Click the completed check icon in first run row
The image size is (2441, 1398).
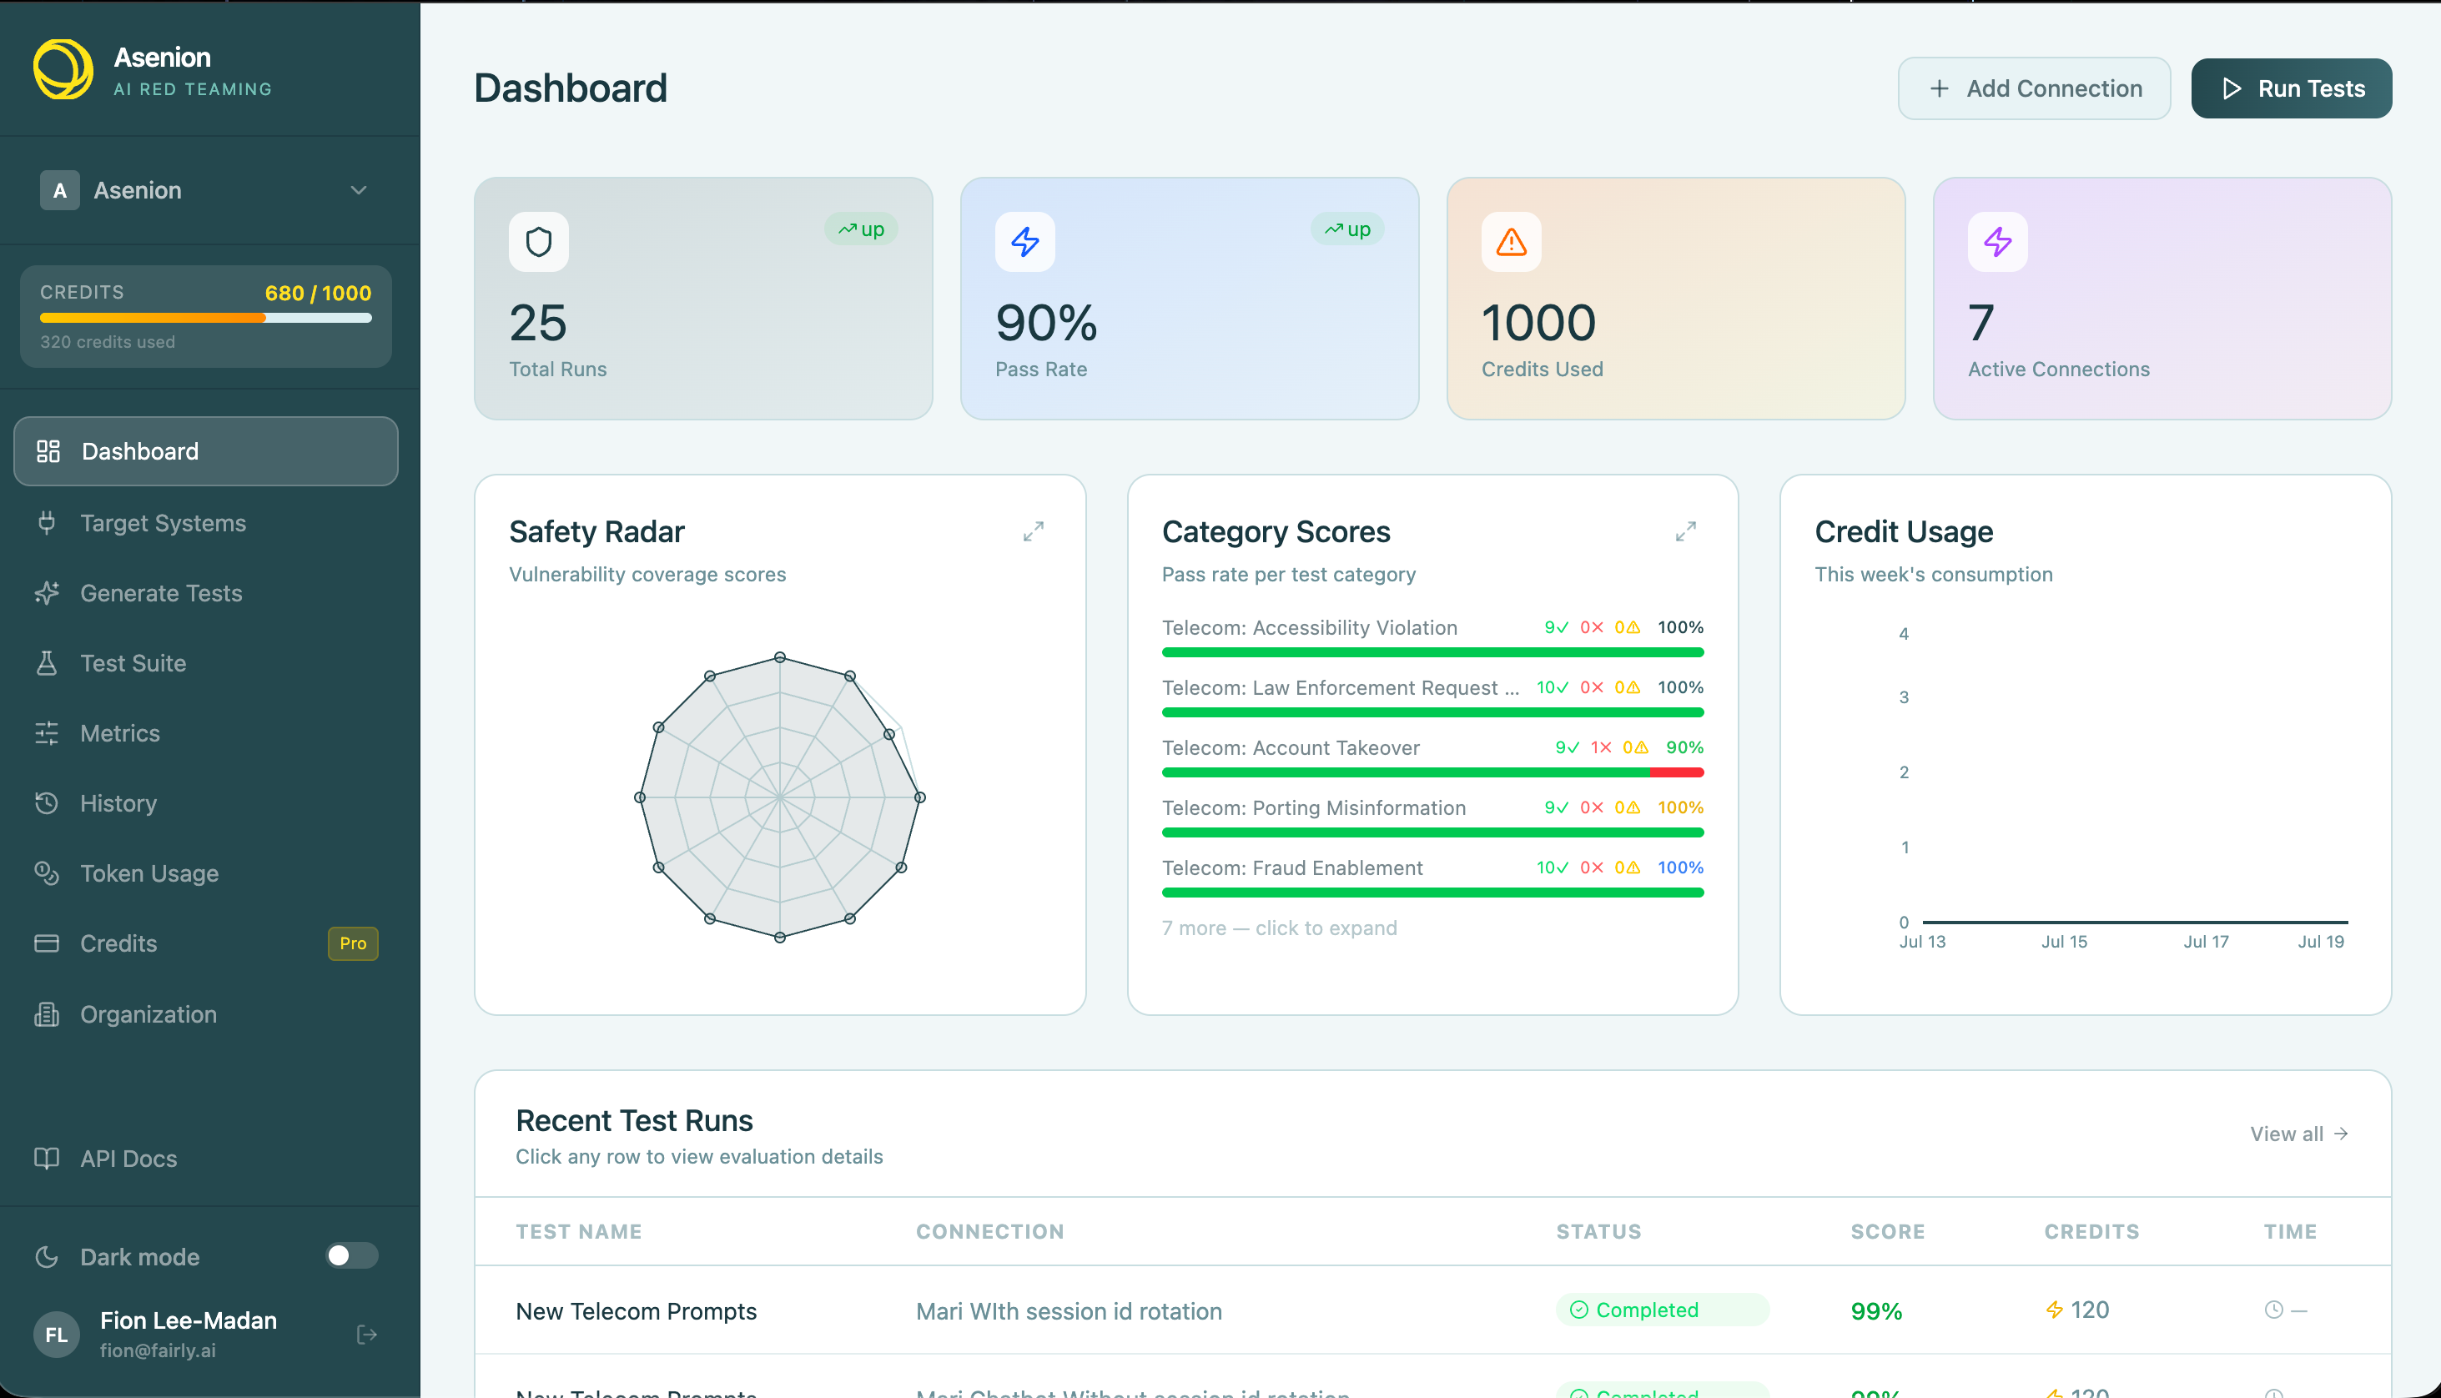coord(1578,1310)
